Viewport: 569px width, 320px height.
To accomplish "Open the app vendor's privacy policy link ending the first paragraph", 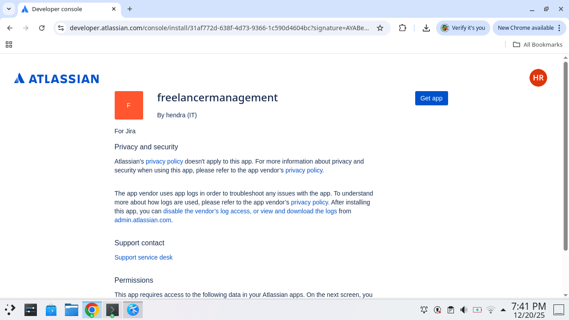I will tap(305, 170).
